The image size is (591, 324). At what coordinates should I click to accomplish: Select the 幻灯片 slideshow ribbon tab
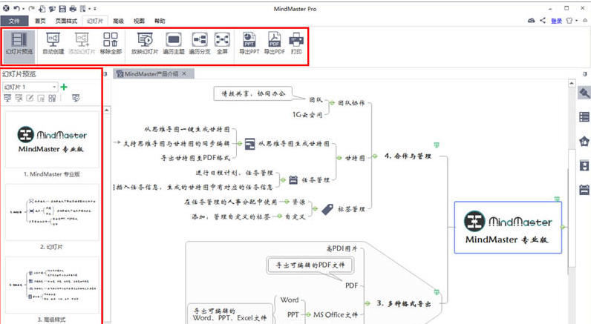[95, 21]
